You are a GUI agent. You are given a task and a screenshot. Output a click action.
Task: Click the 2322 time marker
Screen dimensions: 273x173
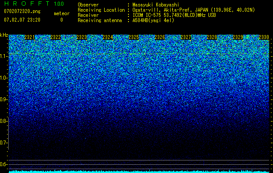[x=56, y=37]
